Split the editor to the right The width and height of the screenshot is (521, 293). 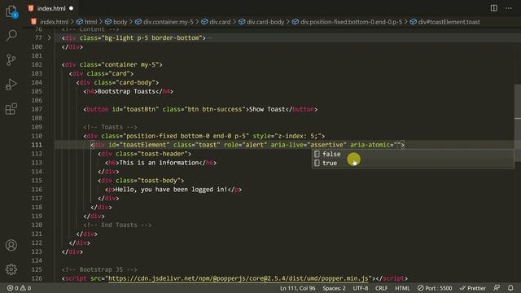point(494,8)
